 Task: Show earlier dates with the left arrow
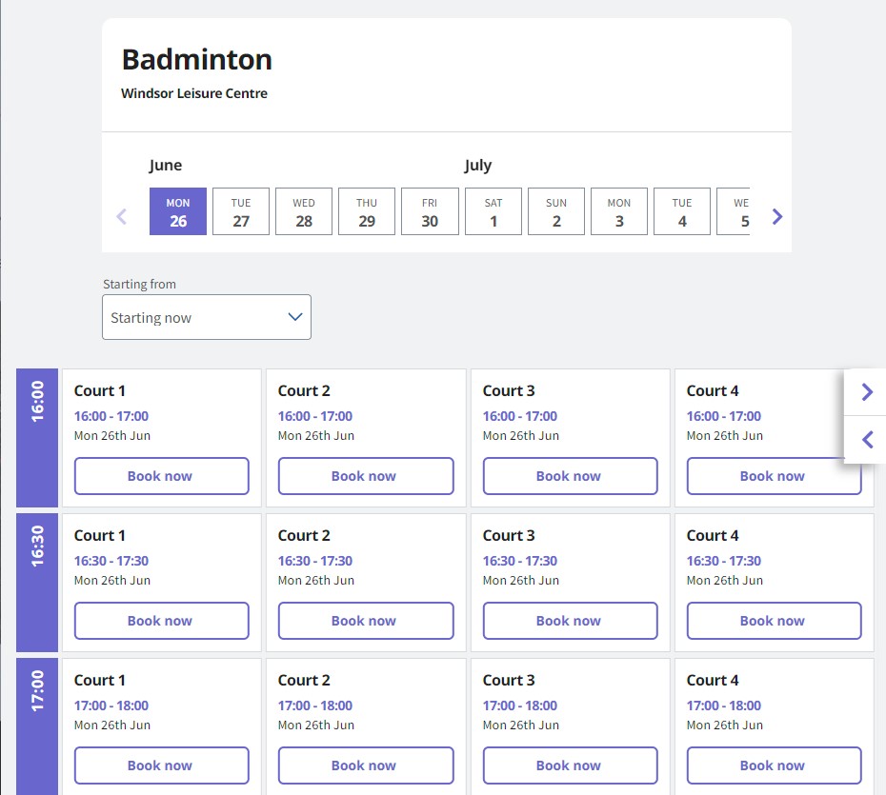tap(122, 216)
